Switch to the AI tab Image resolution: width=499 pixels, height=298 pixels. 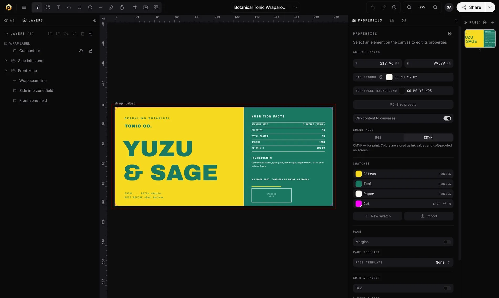click(9, 20)
